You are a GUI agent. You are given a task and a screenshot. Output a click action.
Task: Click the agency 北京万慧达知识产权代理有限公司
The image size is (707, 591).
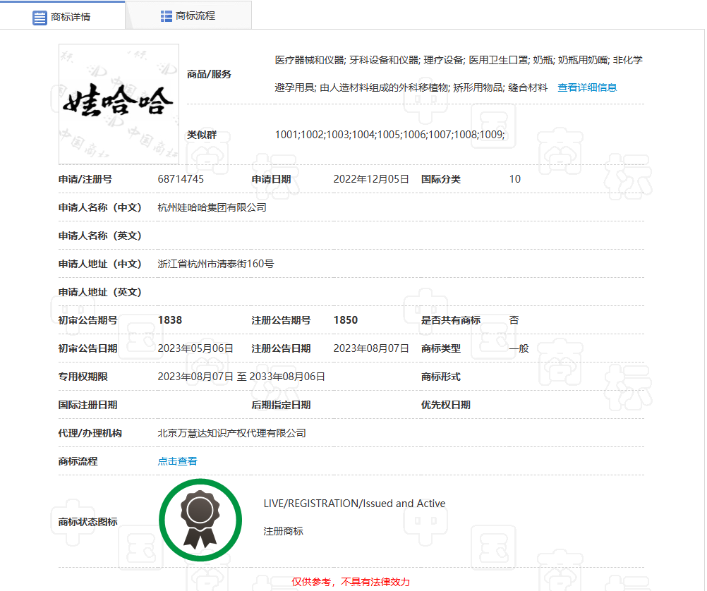pos(231,433)
